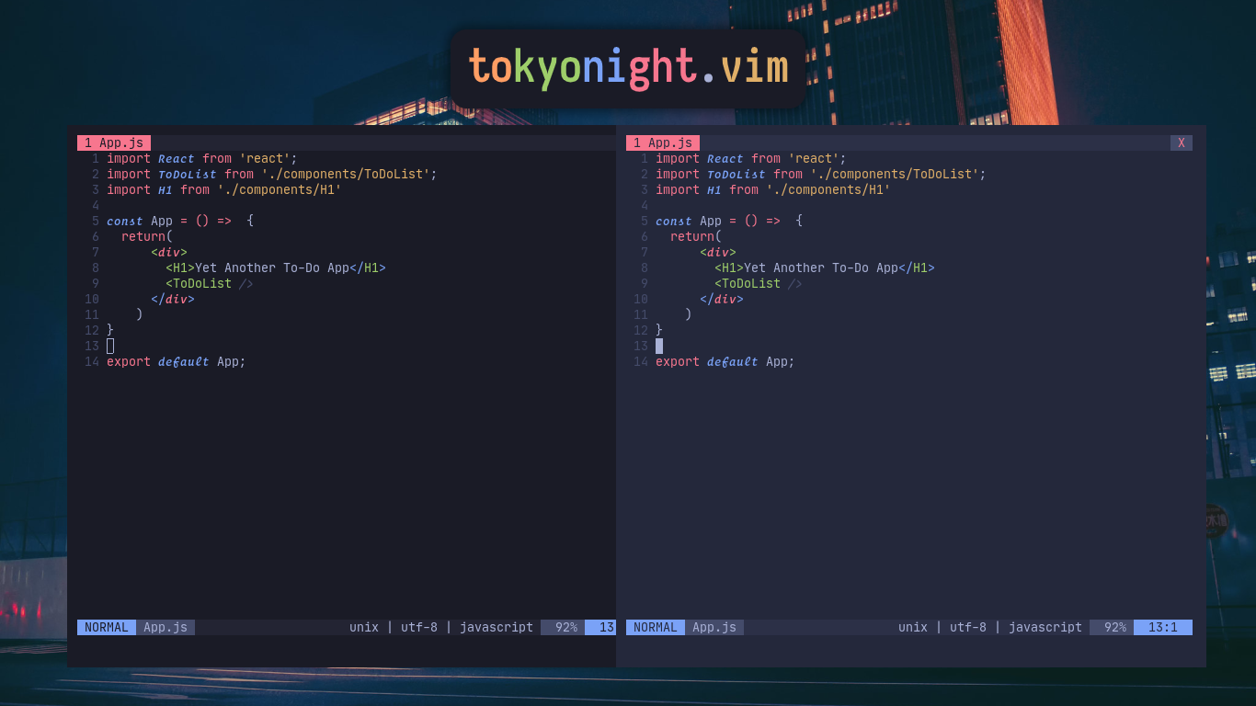
Task: Click <ToDoList /> element in left pane
Action: [210, 283]
